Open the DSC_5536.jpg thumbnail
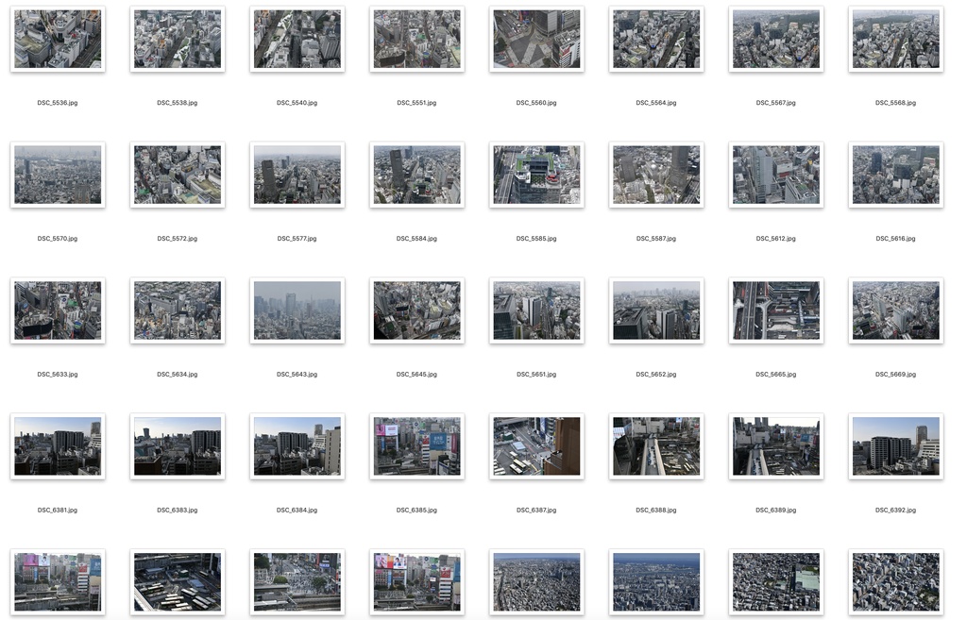The image size is (967, 620). tap(58, 39)
